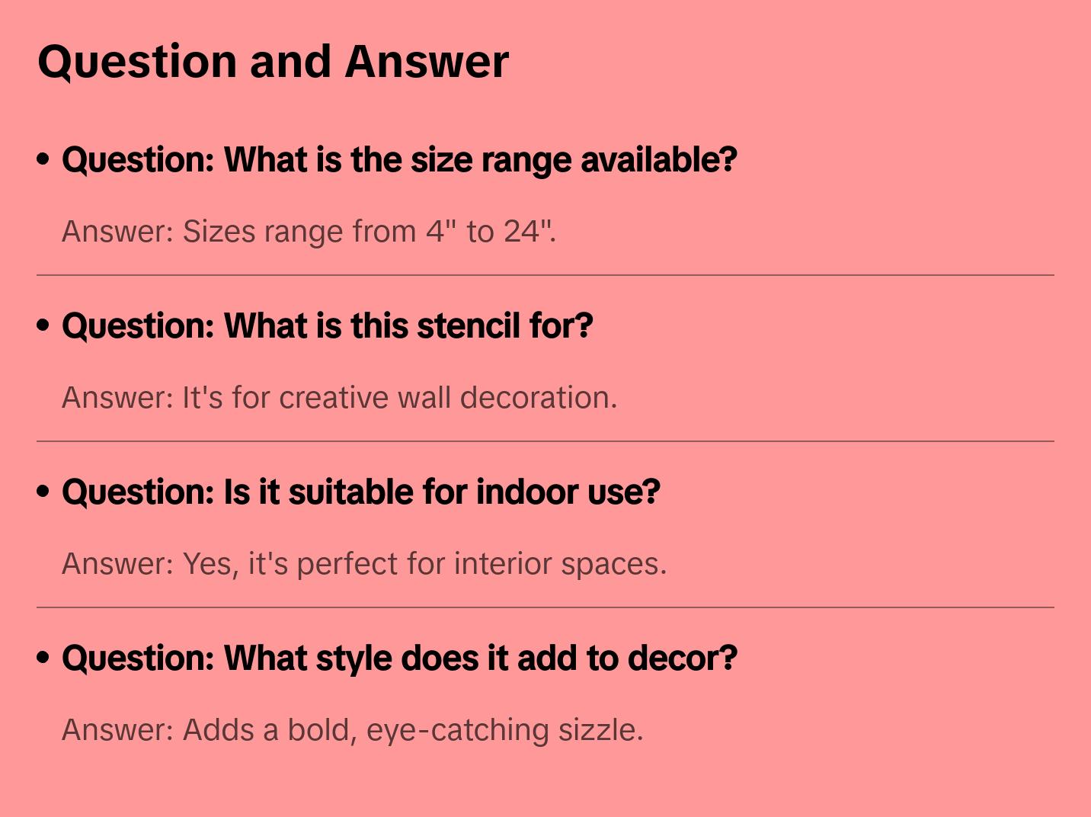Click the bullet beside the stencil question

[x=43, y=325]
